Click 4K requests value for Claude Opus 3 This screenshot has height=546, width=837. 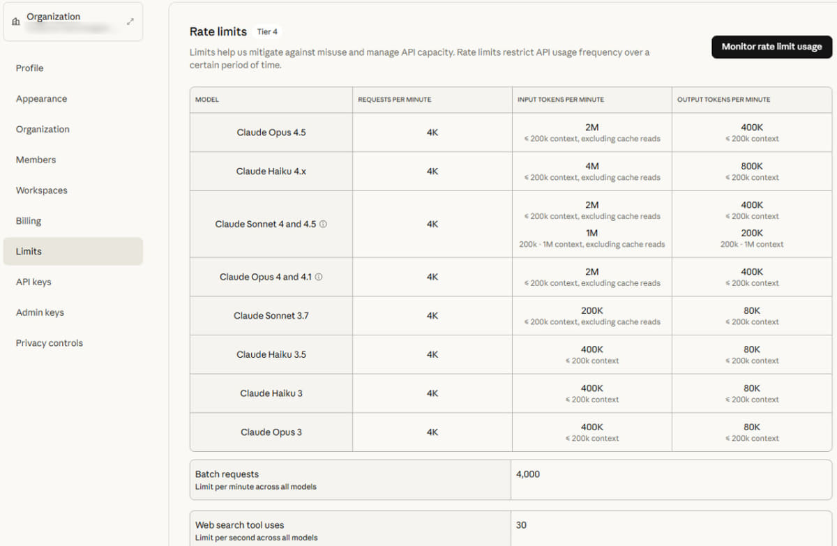[432, 432]
